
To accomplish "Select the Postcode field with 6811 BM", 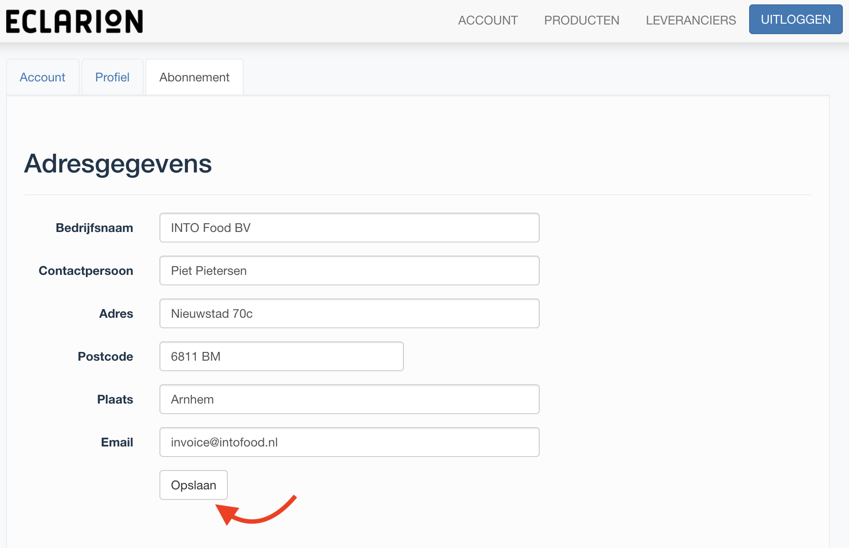I will (x=281, y=356).
